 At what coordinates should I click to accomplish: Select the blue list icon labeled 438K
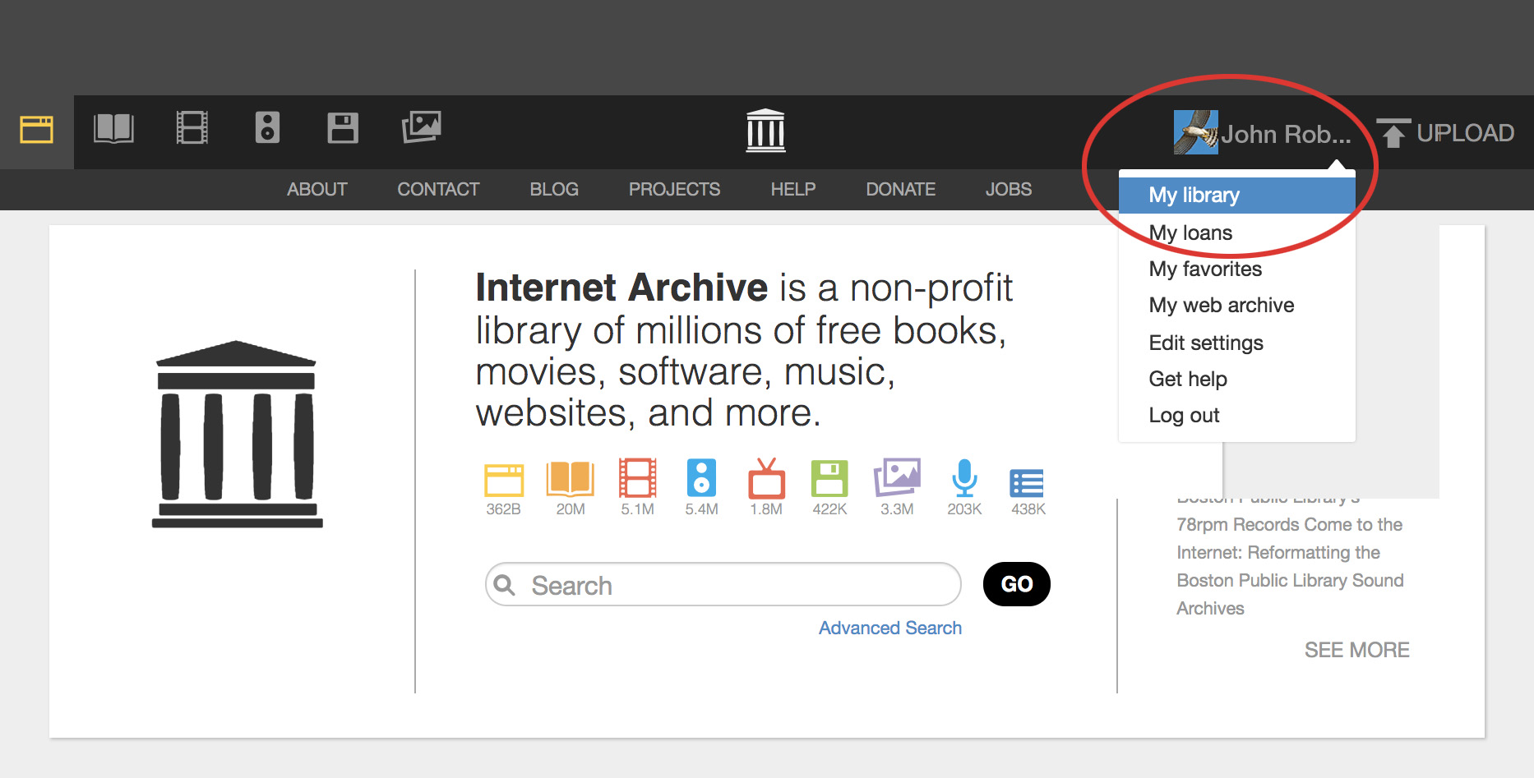1028,483
